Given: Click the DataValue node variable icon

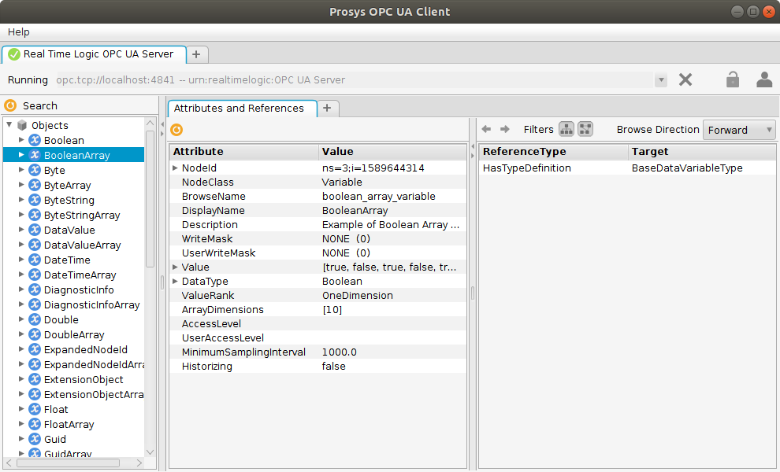Looking at the screenshot, I should click(35, 230).
